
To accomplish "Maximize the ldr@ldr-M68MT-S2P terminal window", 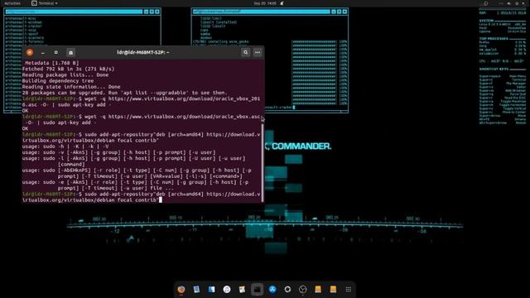I will point(56,52).
